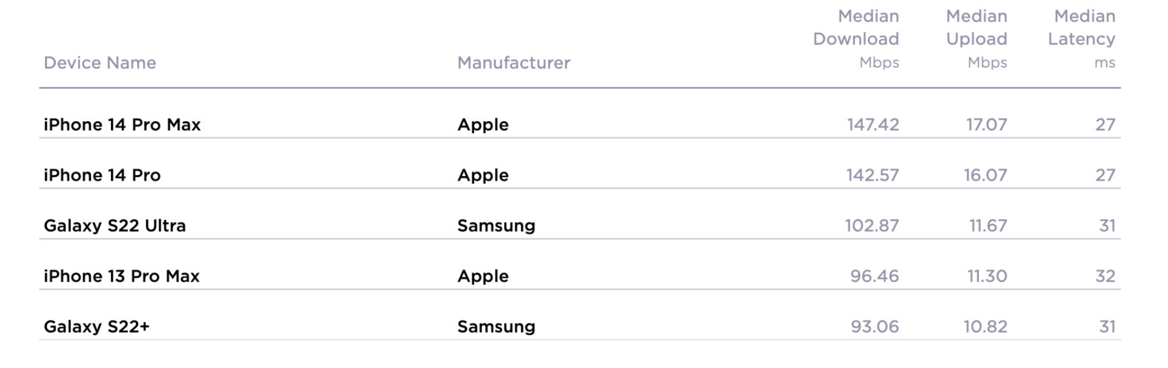Select the iPhone 14 Pro Max device name

122,125
